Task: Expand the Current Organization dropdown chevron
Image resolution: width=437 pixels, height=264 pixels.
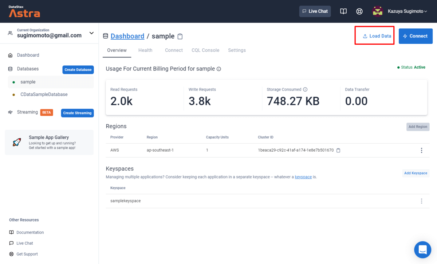Action: pos(91,33)
